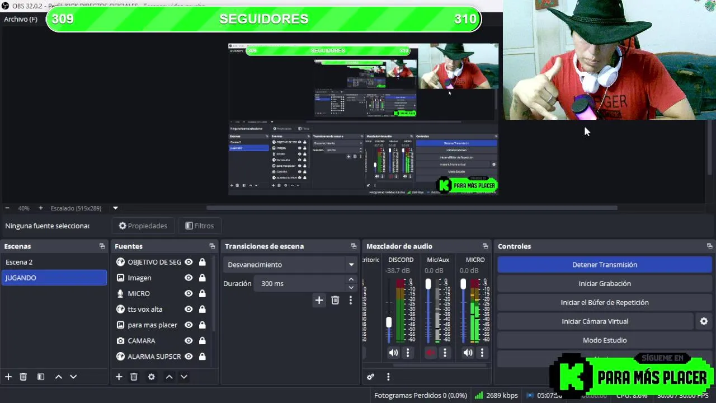The height and width of the screenshot is (403, 716).
Task: Zoom in the preview with plus icon
Action: pyautogui.click(x=40, y=208)
